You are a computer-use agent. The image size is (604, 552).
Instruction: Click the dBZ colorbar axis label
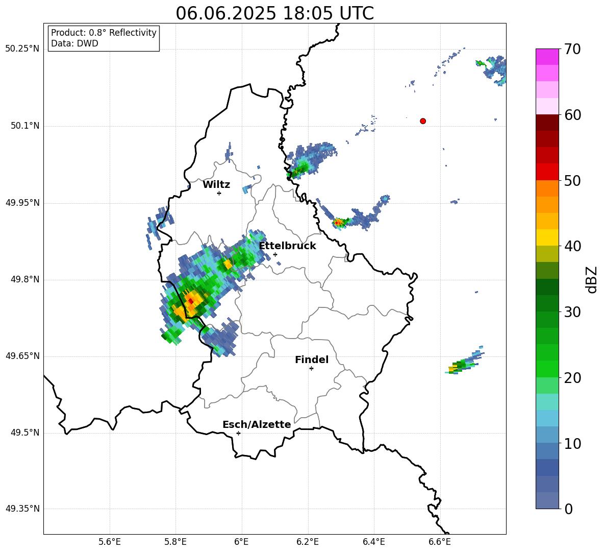[x=592, y=279]
